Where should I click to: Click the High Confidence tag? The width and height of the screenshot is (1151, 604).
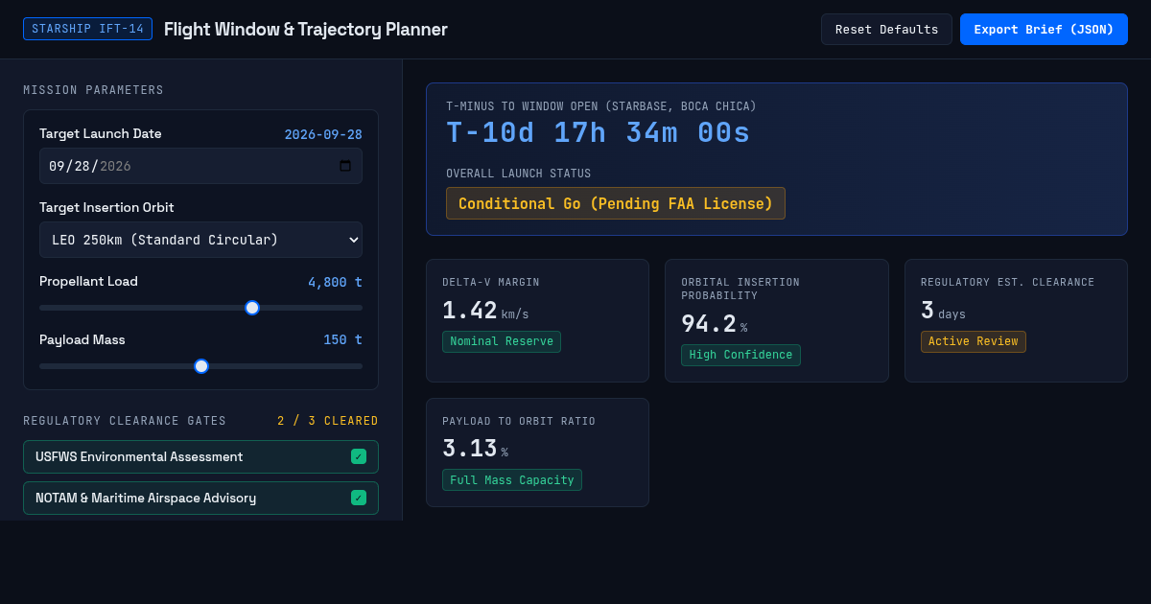[740, 355]
